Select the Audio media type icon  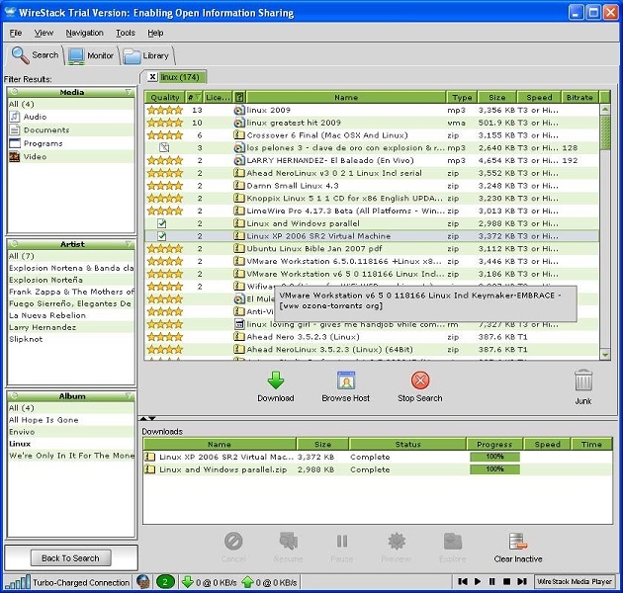pyautogui.click(x=15, y=117)
